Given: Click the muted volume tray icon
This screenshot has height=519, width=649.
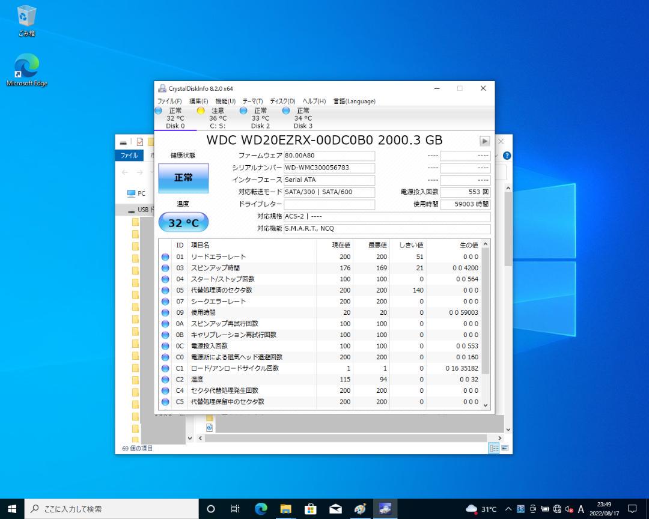Looking at the screenshot, I should [569, 509].
